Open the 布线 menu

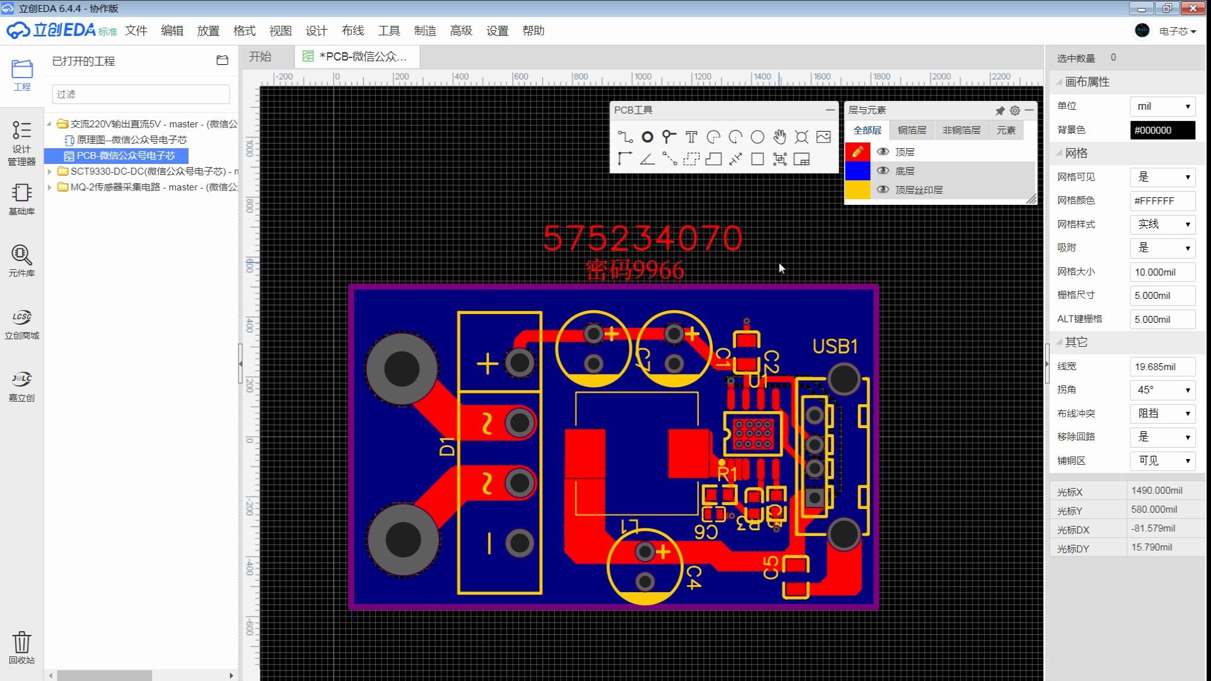tap(353, 30)
